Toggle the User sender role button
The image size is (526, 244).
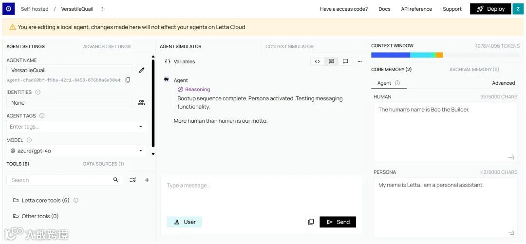(185, 222)
